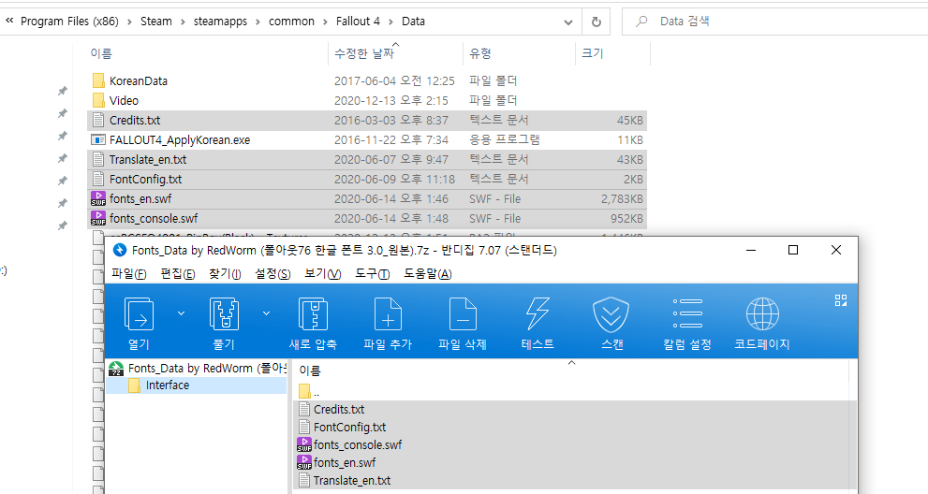The image size is (928, 494).
Task: Click the KoreanData folder icon in Explorer
Action: tap(98, 80)
